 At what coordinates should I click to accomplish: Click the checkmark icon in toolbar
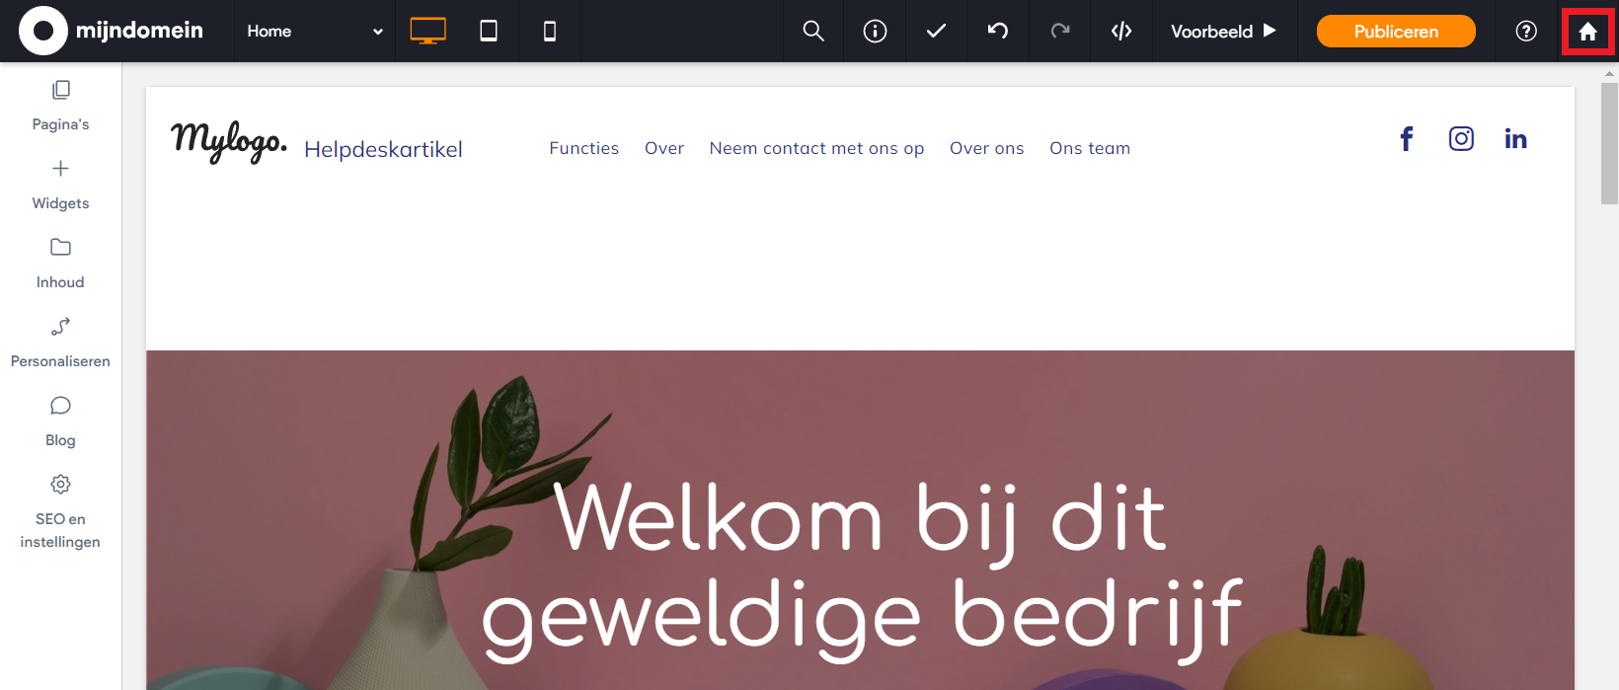936,32
